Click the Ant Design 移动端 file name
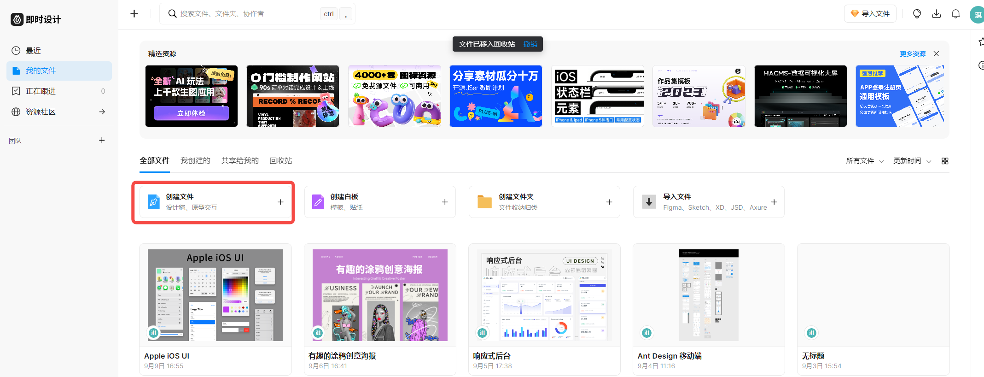This screenshot has width=984, height=377. pos(670,356)
